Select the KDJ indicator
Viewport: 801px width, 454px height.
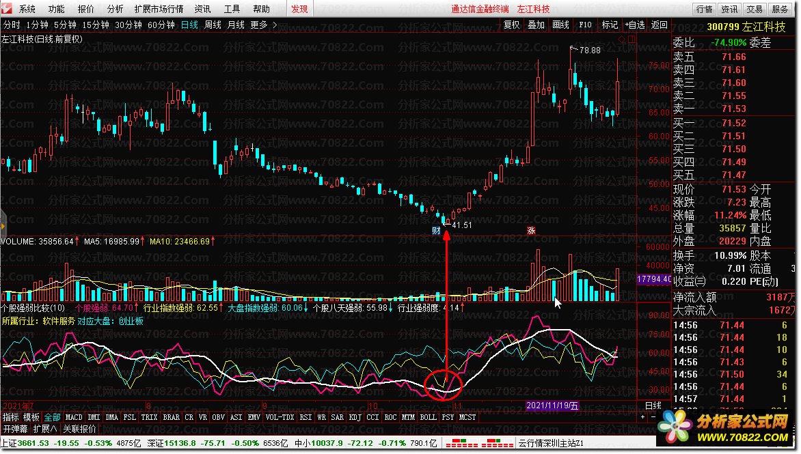[355, 417]
